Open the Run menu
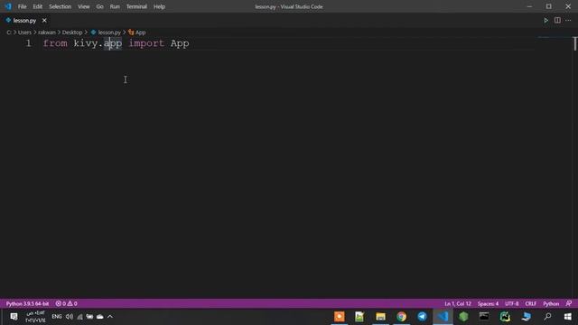The width and height of the screenshot is (578, 325). click(115, 6)
